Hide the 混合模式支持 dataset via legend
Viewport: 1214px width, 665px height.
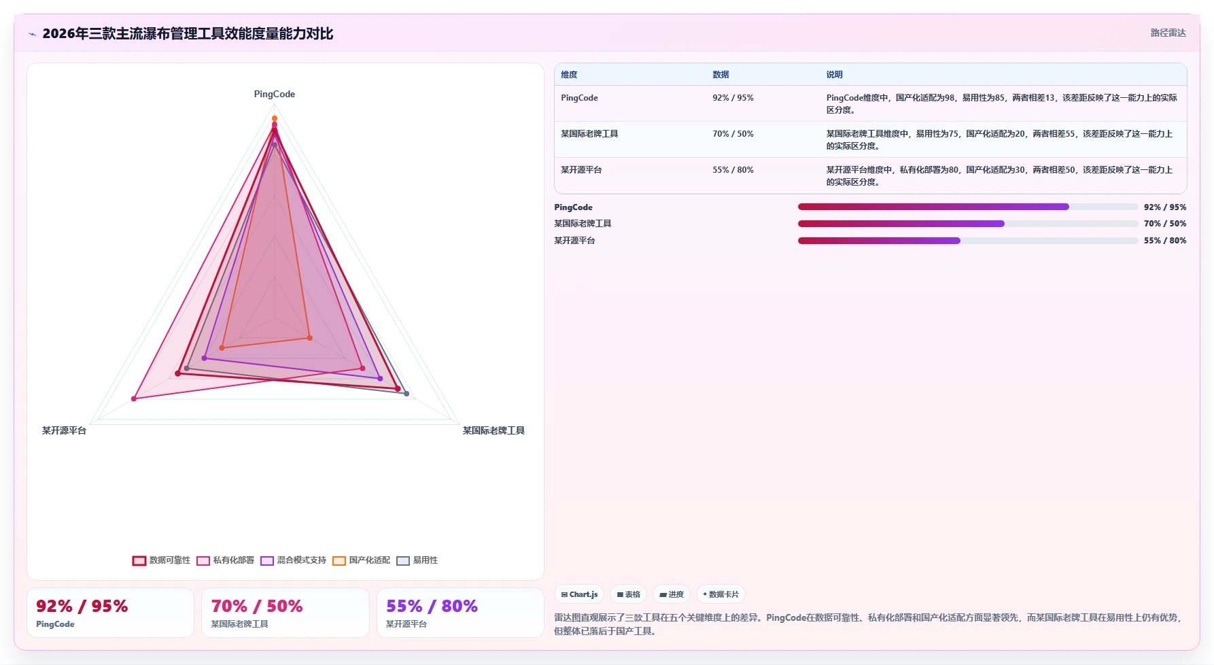tap(293, 560)
